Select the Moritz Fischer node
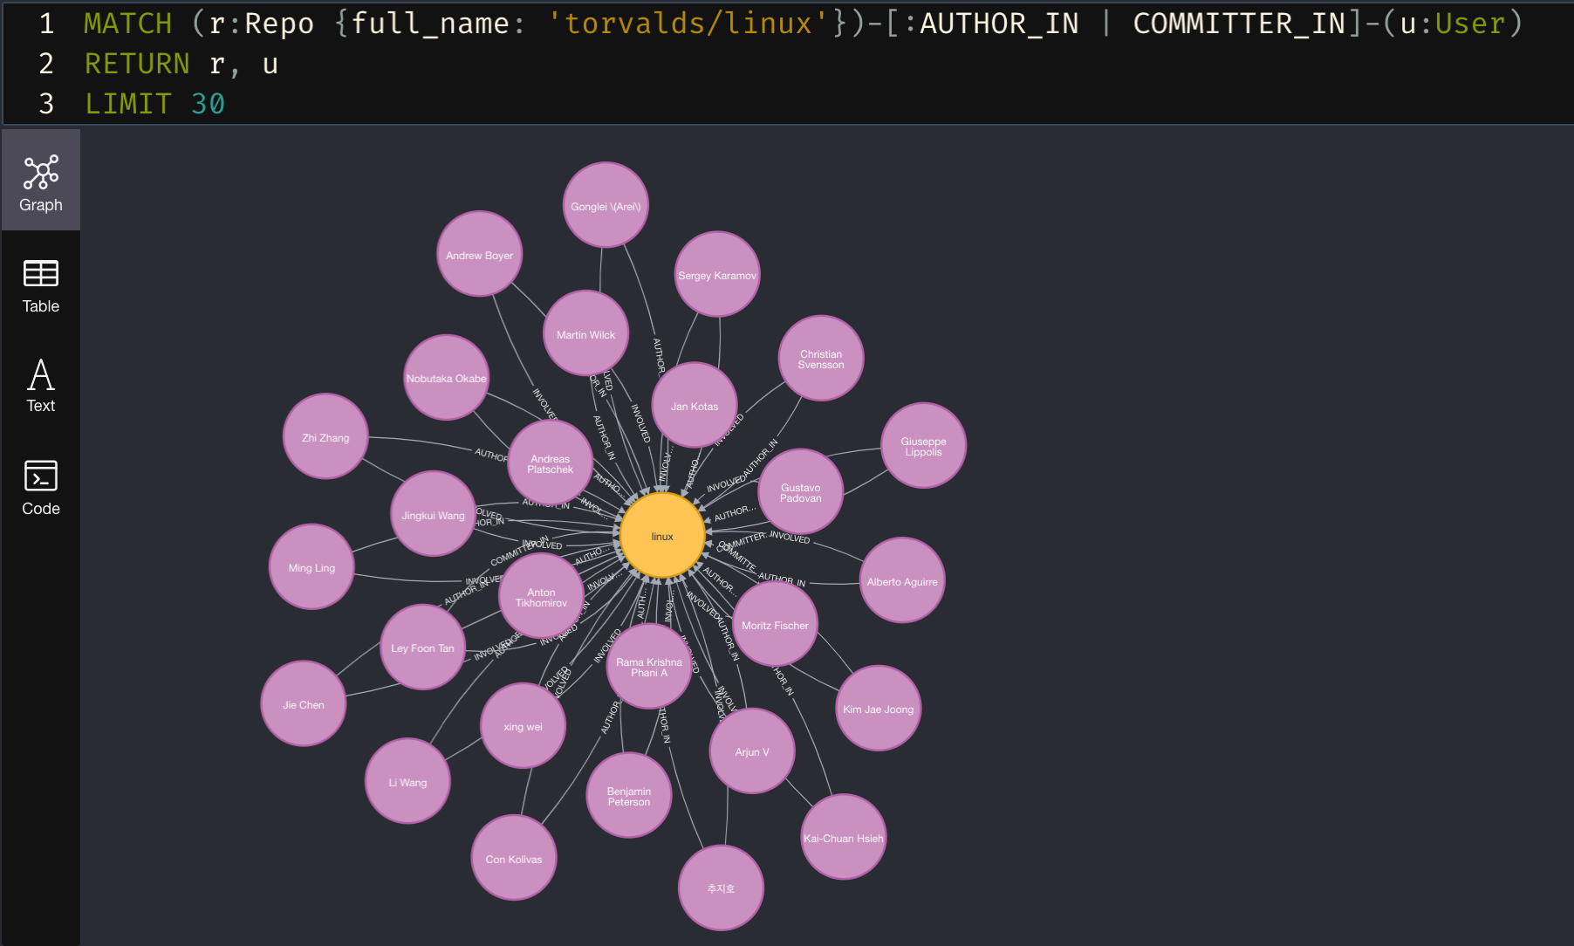The height and width of the screenshot is (946, 1574). (775, 624)
